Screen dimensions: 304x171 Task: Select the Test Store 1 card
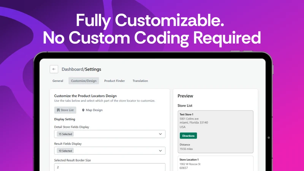tap(215, 131)
